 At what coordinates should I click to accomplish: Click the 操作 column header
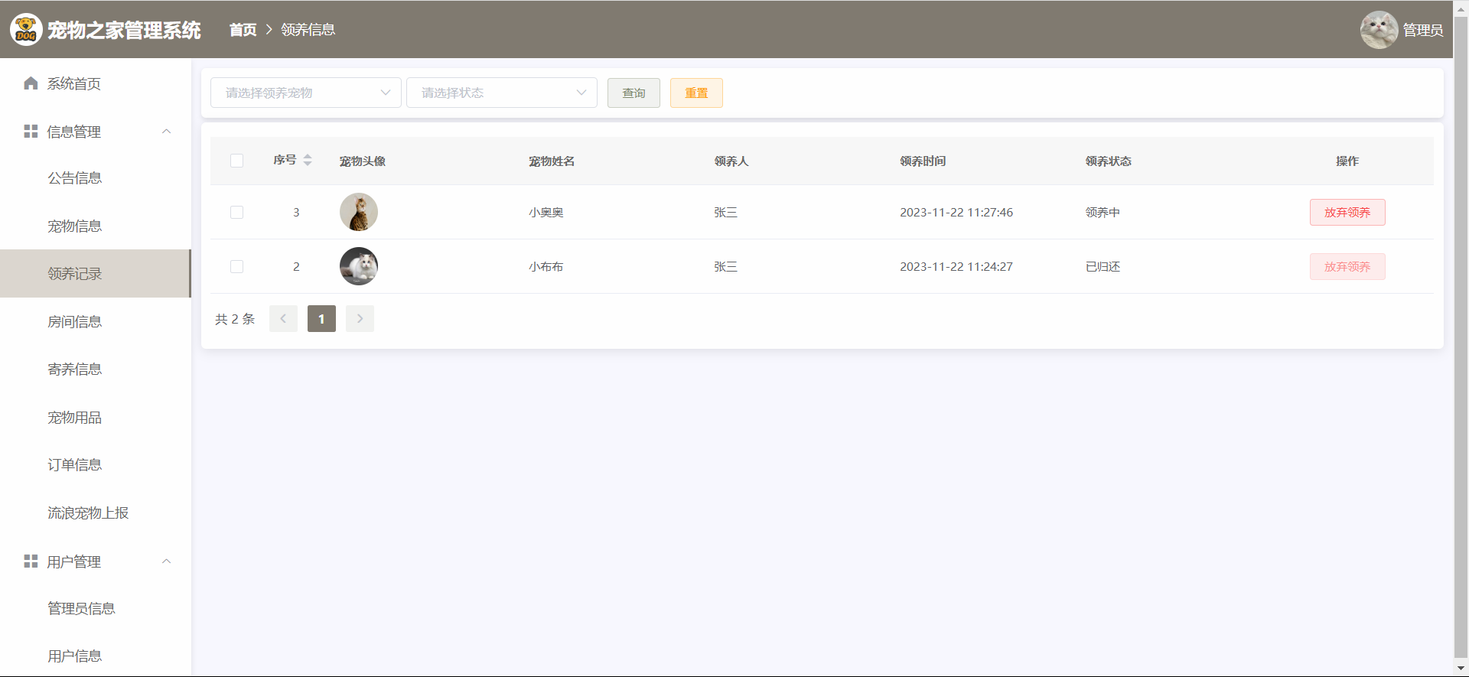(1347, 161)
